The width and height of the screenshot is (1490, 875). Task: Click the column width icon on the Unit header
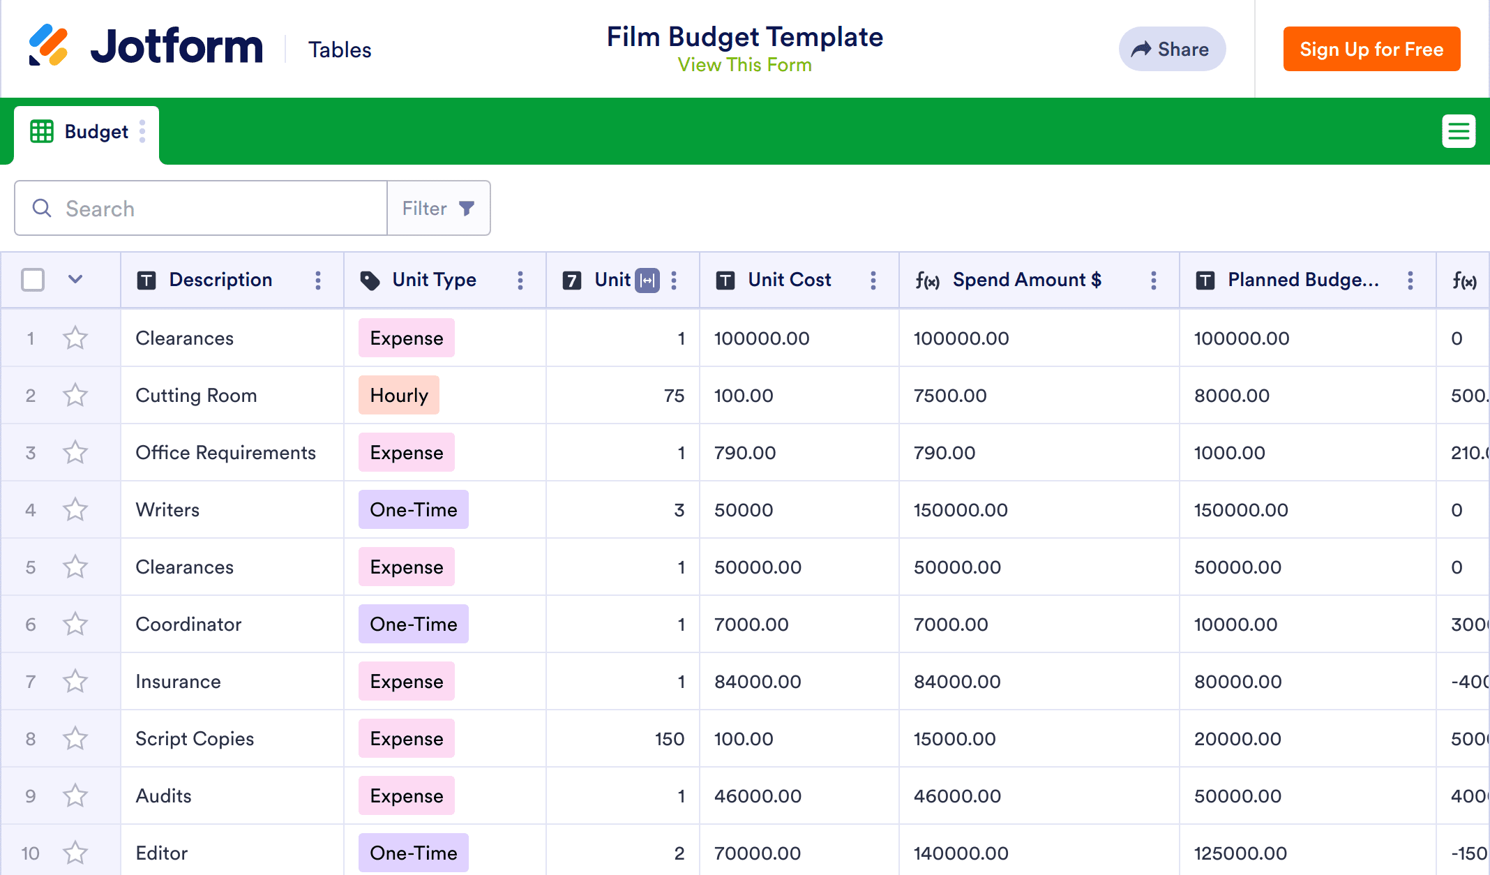(648, 281)
